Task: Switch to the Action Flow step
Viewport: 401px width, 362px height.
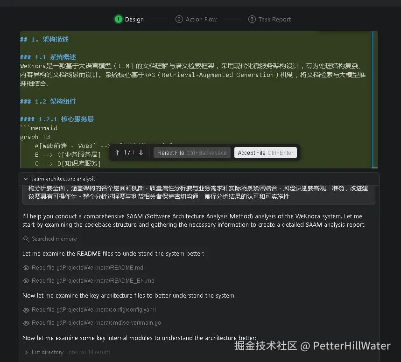Action: coord(196,19)
